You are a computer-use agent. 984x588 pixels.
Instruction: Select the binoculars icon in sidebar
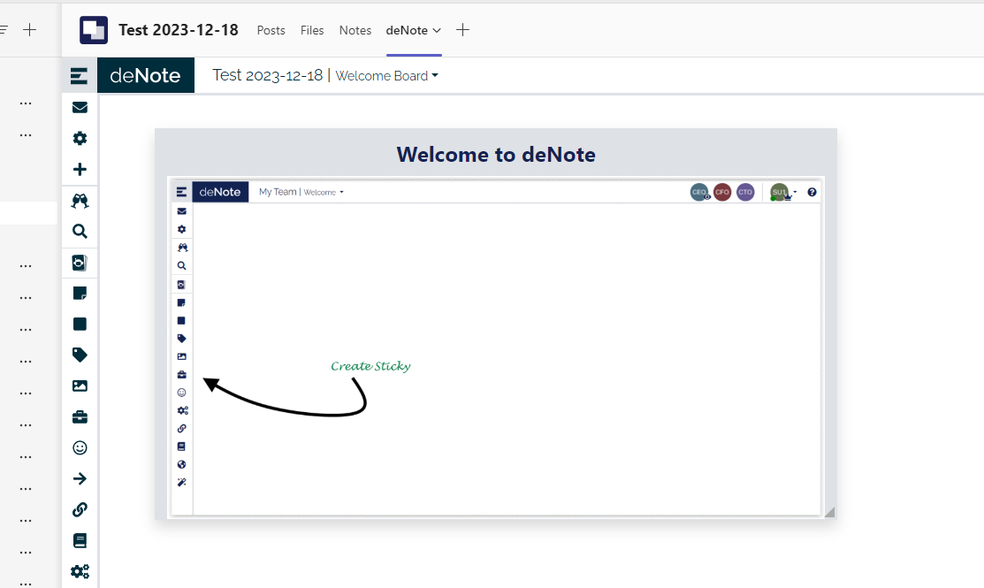pos(80,201)
